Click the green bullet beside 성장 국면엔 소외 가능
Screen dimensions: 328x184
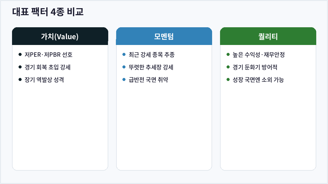[228, 80]
